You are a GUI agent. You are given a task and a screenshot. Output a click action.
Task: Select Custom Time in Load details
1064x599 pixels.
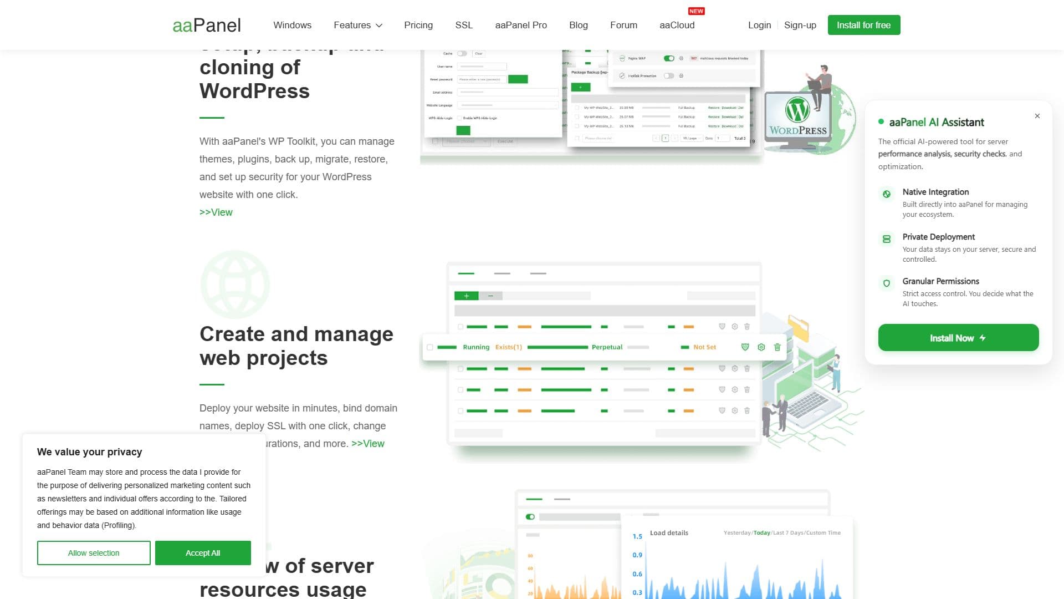(823, 533)
